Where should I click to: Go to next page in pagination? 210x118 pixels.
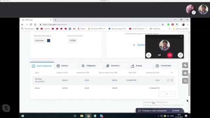(173, 94)
